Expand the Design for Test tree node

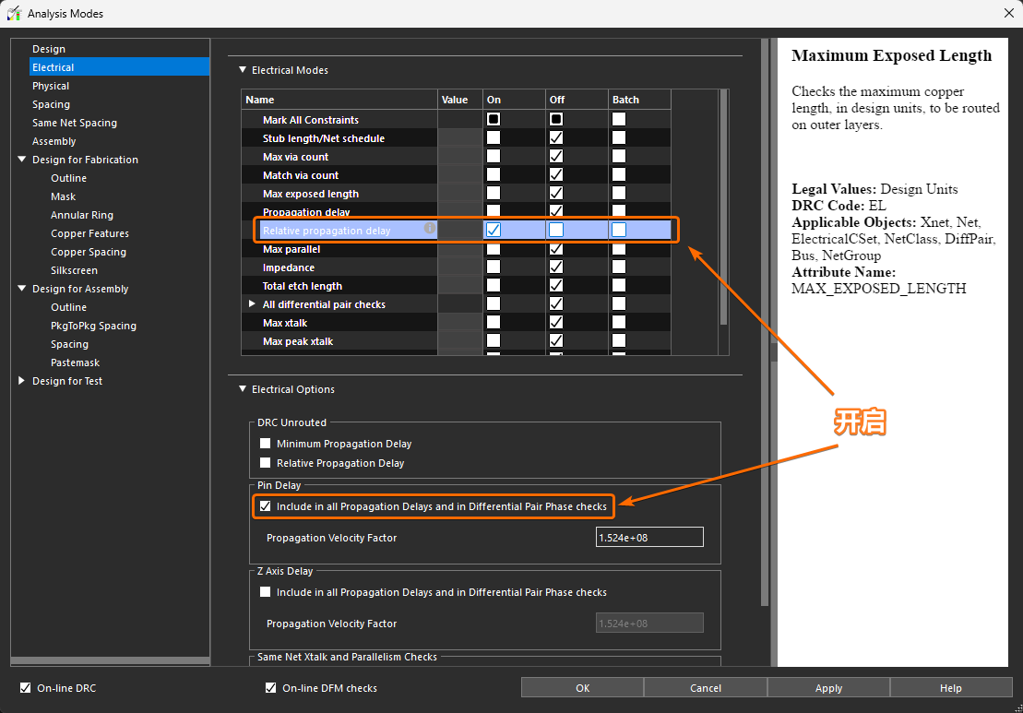22,381
